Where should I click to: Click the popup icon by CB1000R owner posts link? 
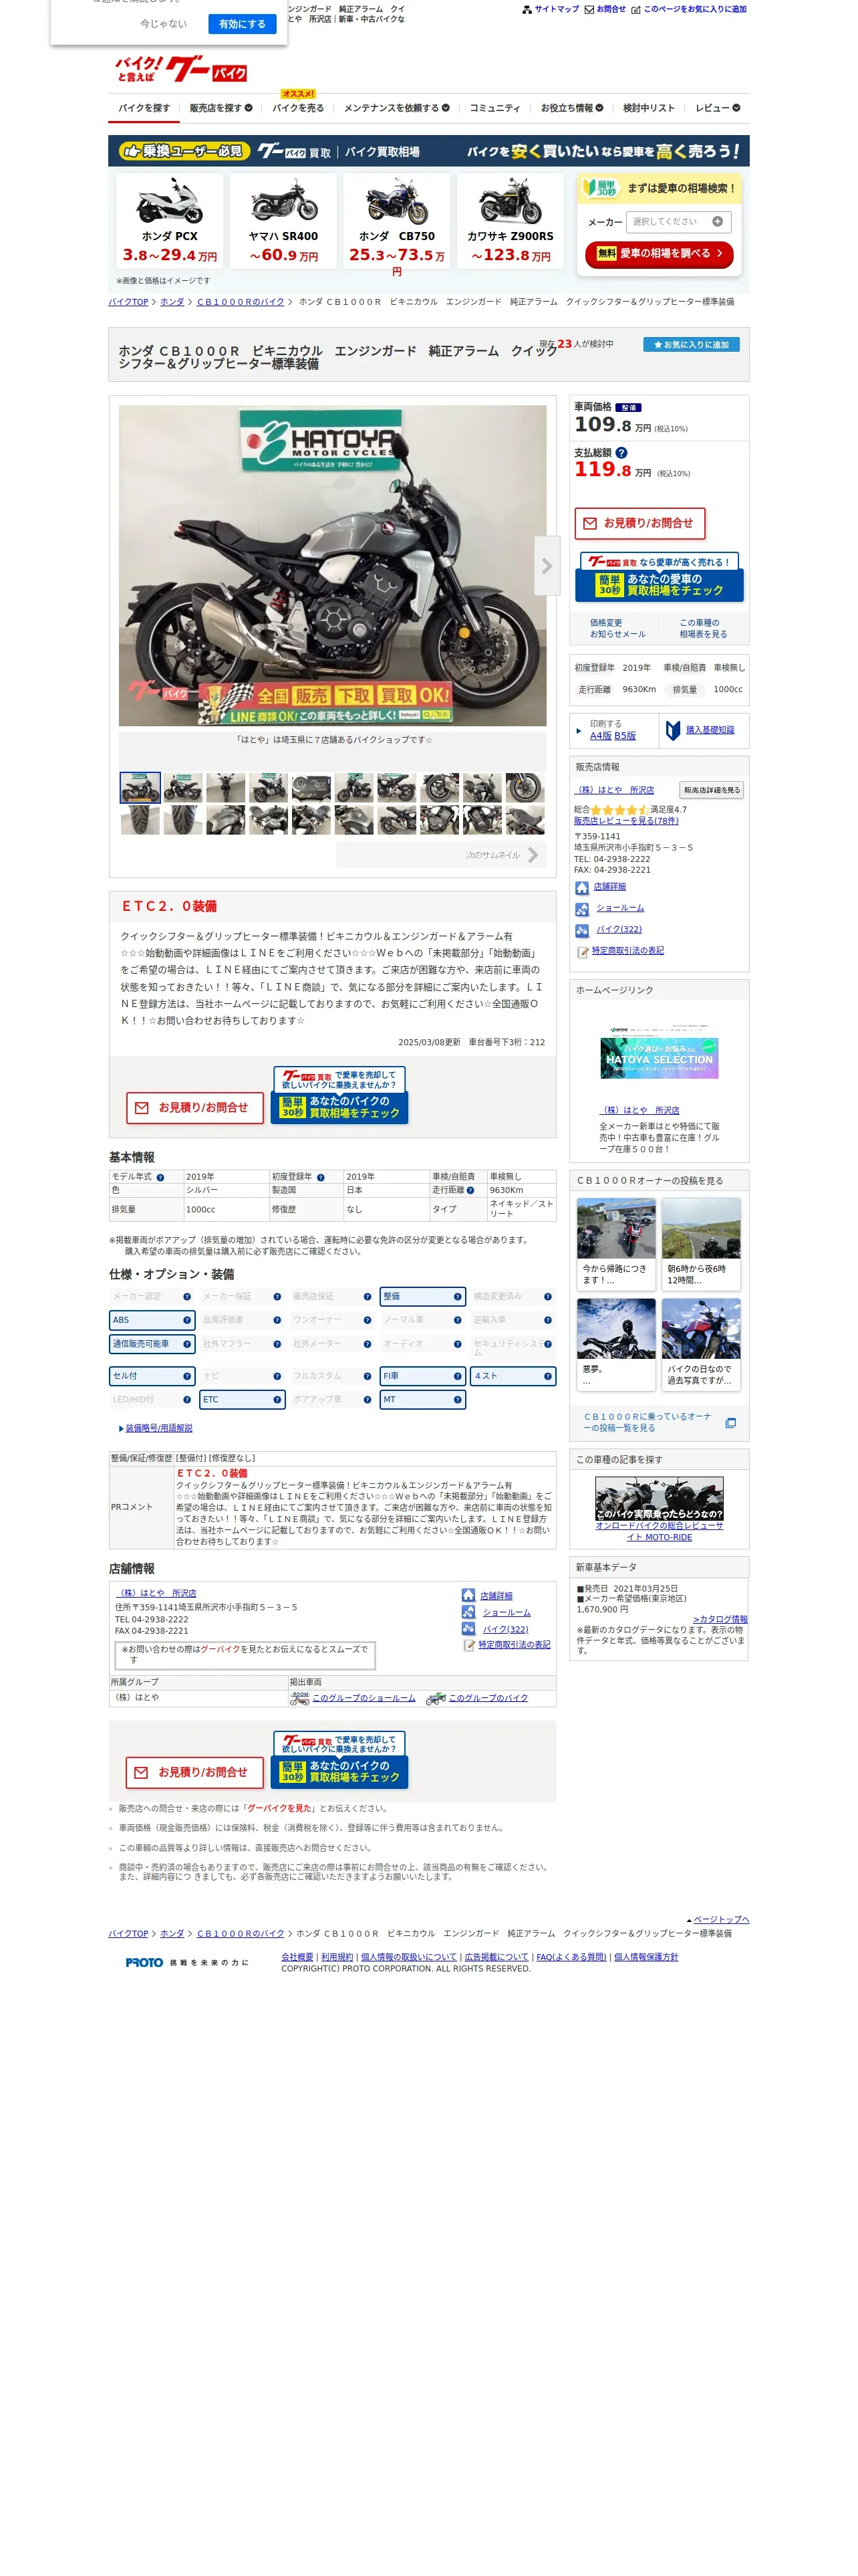[730, 1422]
